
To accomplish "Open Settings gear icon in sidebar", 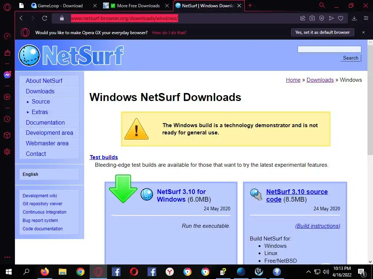I will coord(7,151).
